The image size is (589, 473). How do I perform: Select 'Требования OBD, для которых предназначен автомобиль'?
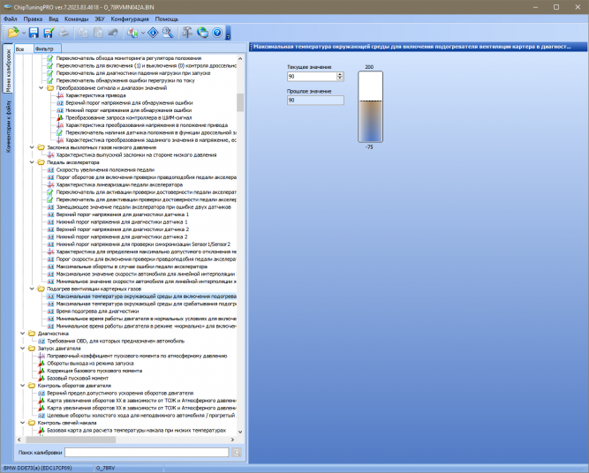coord(116,341)
